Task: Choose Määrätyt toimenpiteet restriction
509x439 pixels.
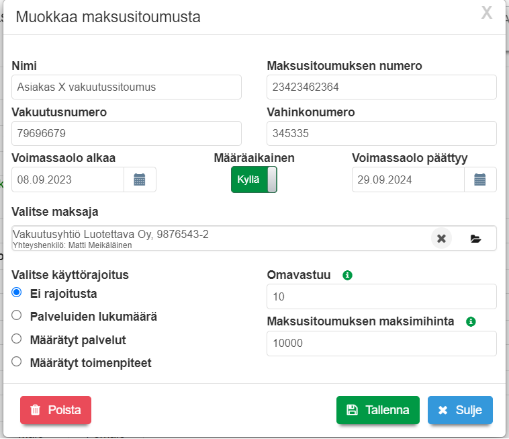Action: tap(17, 362)
